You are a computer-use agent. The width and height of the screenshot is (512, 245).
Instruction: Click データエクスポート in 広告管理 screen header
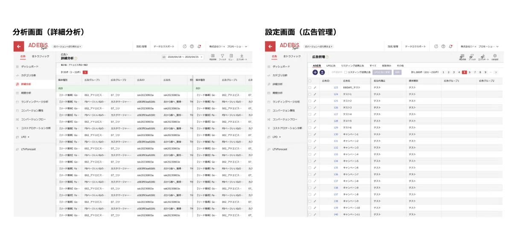point(415,46)
